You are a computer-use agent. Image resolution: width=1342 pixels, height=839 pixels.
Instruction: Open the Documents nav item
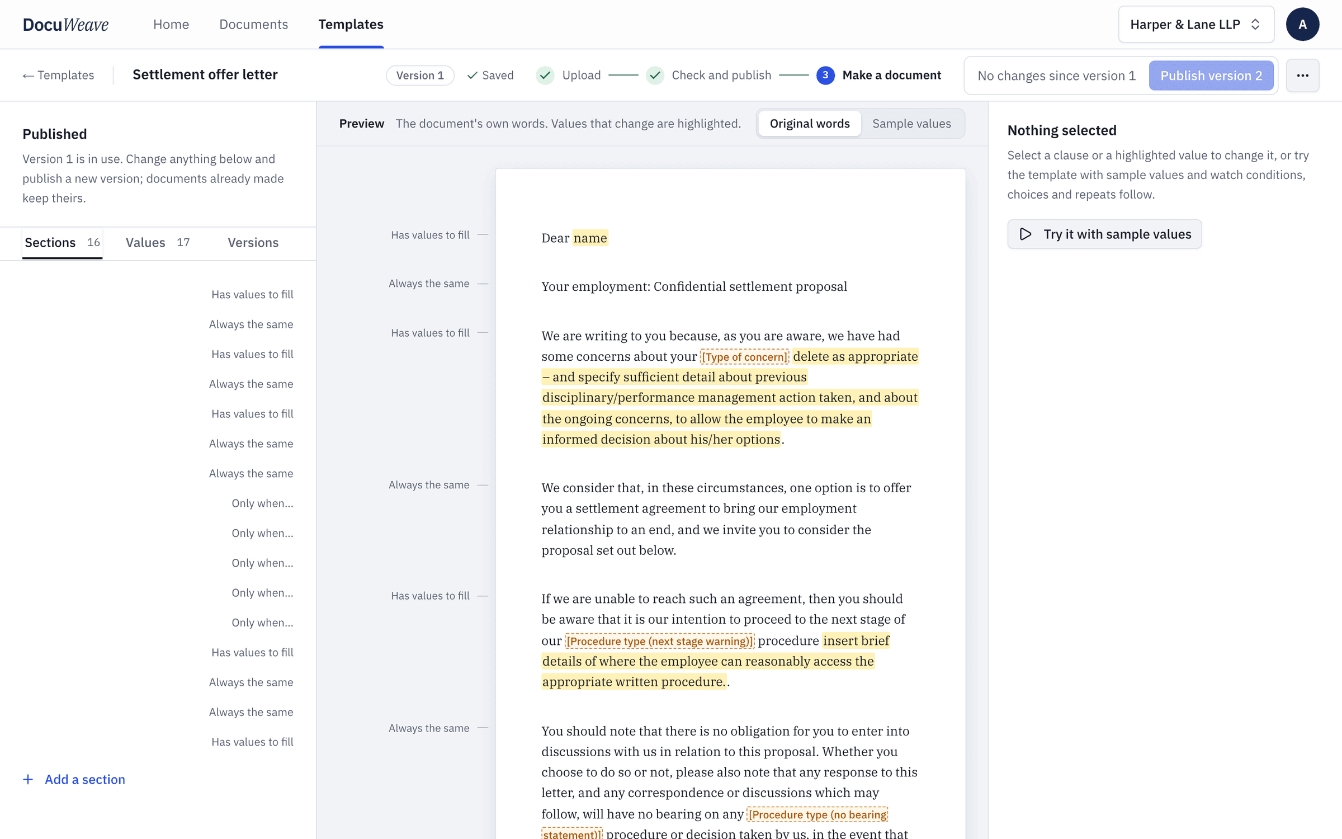pyautogui.click(x=253, y=25)
